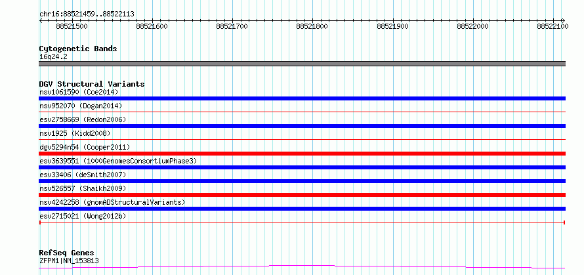The image size is (584, 275).
Task: Select variant label nsv4242258 (gnomADStructuralVariants)
Action: 112,202
